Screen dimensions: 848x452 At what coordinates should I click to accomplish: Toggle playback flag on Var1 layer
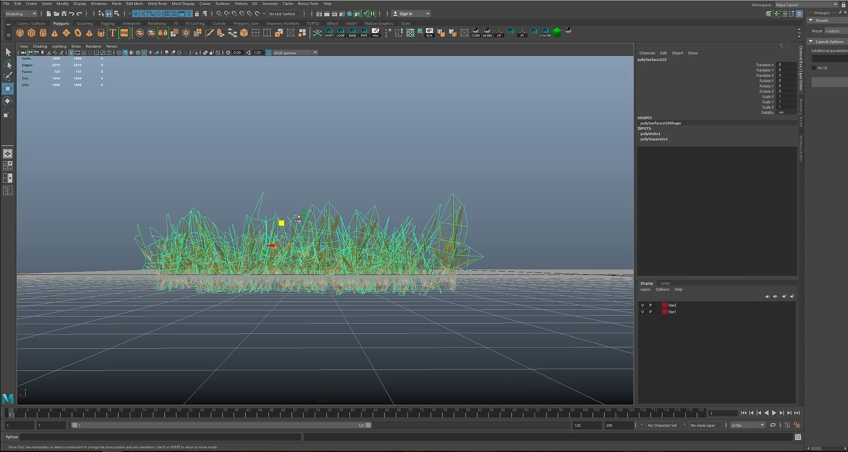(x=650, y=312)
